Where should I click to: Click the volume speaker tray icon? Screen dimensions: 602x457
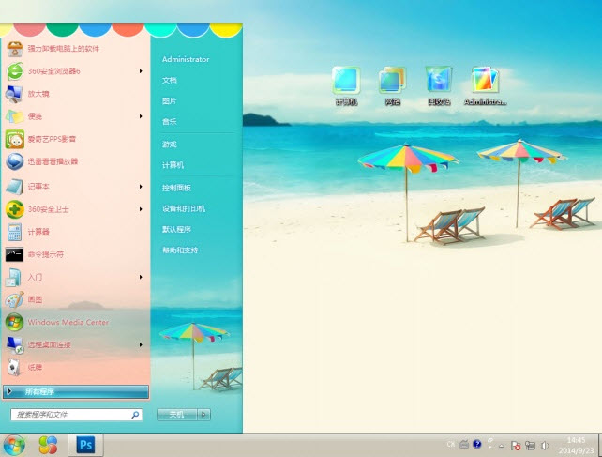[x=546, y=445]
